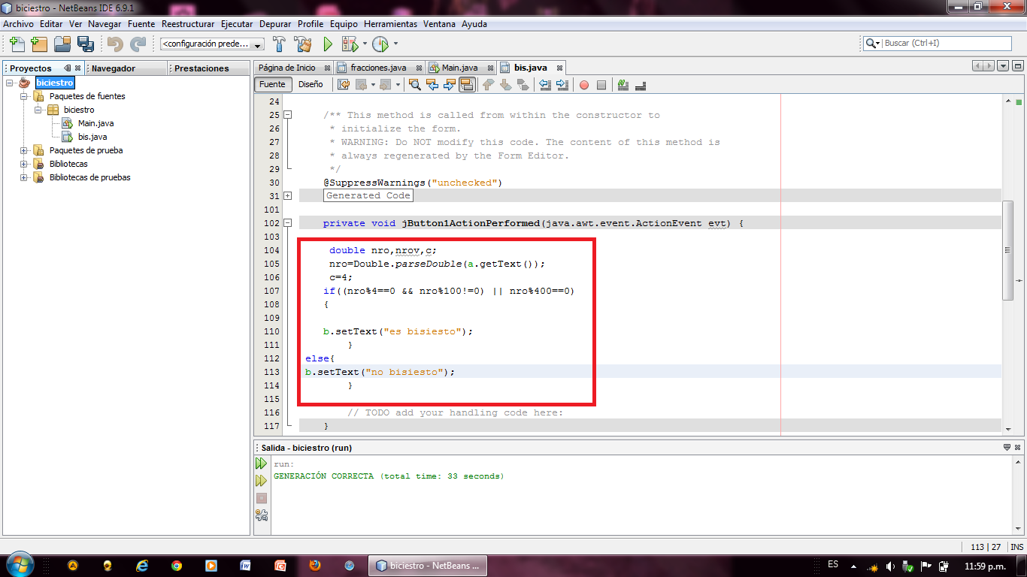Switch to the fracciones.java tab

point(377,67)
